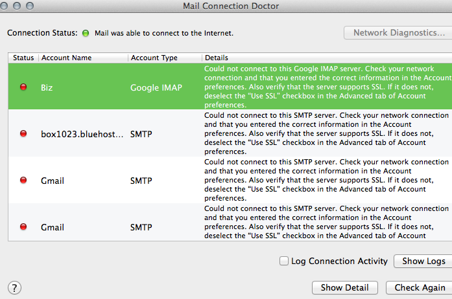Click red status dot for box1023.bluehost account
This screenshot has height=299, width=452.
point(23,133)
